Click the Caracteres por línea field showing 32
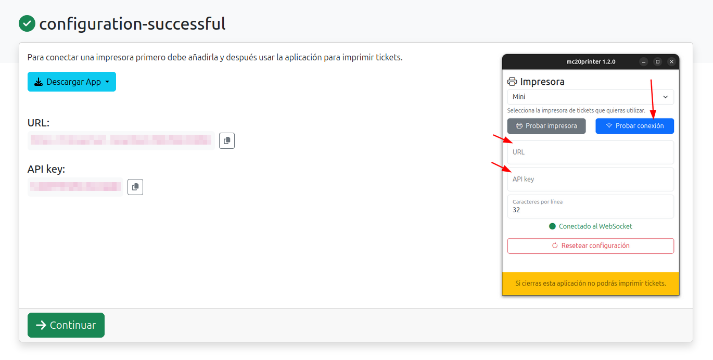Image resolution: width=713 pixels, height=360 pixels. (x=591, y=207)
